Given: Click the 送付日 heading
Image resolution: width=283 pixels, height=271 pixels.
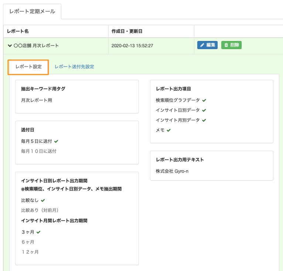Looking at the screenshot, I should point(28,130).
